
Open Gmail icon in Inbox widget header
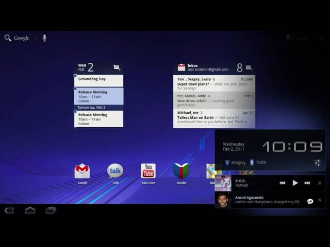[x=181, y=67]
